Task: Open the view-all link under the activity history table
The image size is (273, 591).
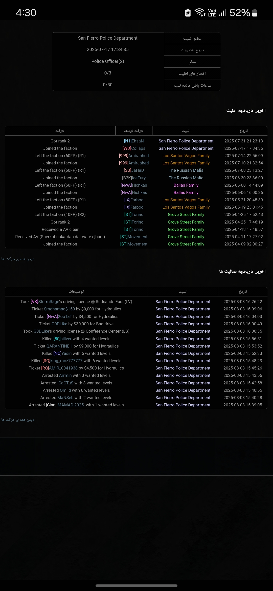Action: [x=18, y=420]
